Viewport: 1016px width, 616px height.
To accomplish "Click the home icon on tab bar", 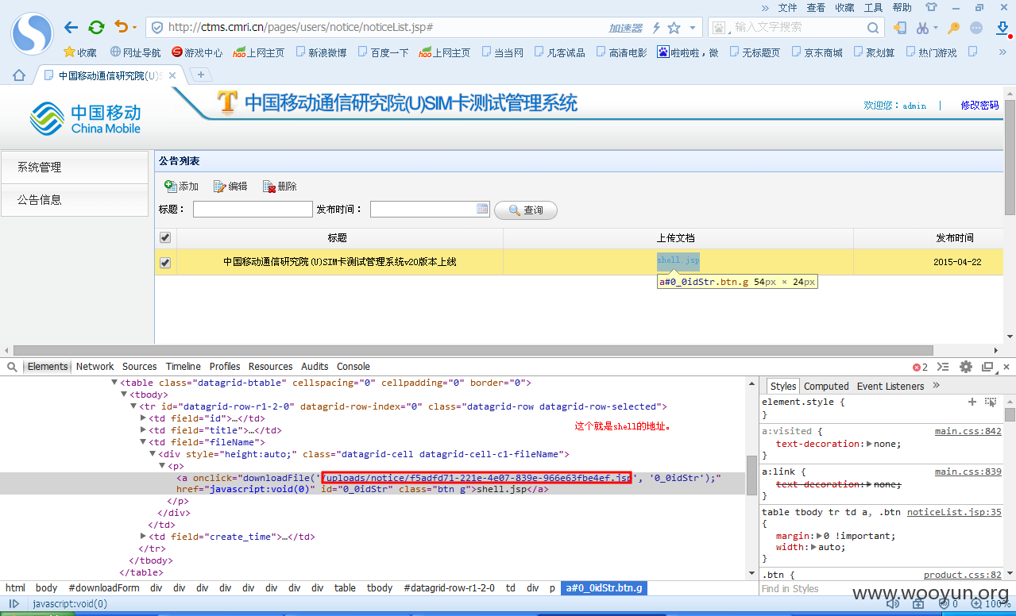I will (x=19, y=75).
